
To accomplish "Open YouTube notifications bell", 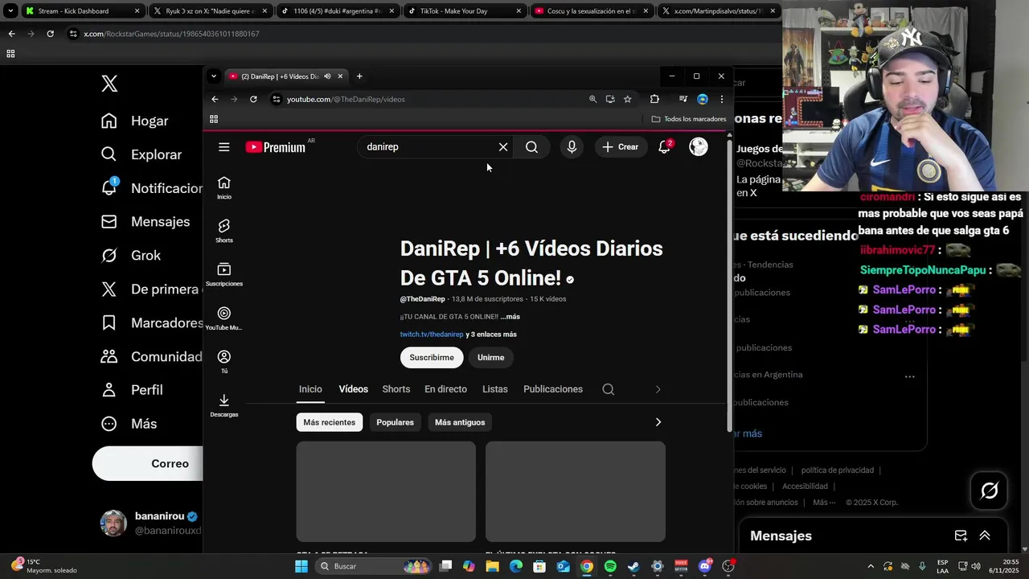I will tap(664, 147).
